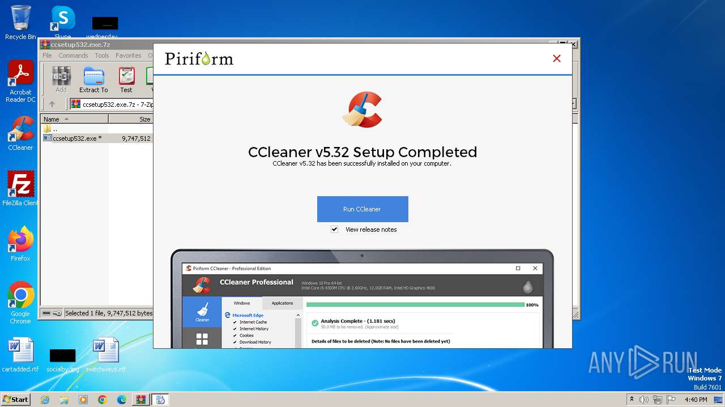Viewport: 725px width, 407px height.
Task: Click the Add toolbar icon in WinRAR
Action: [61, 80]
